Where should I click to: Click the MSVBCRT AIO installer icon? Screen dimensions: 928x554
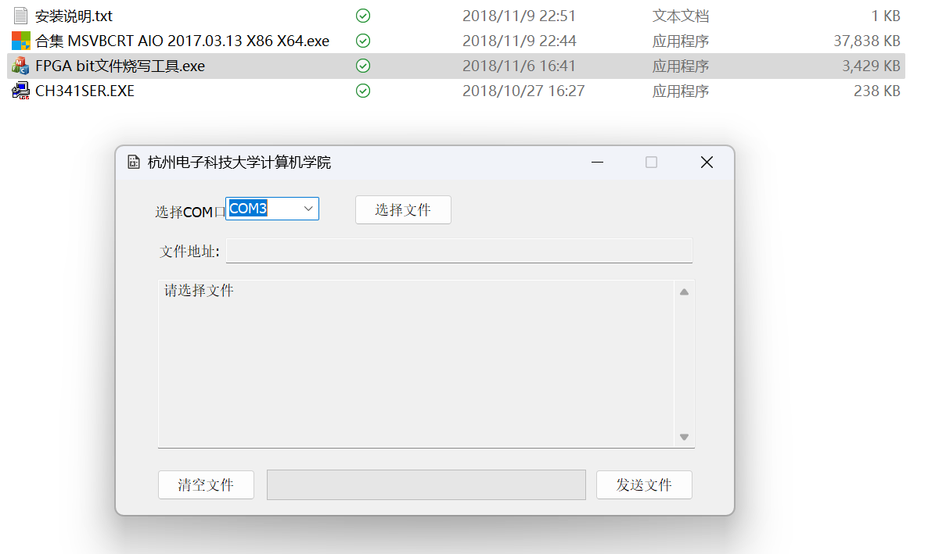pos(20,41)
